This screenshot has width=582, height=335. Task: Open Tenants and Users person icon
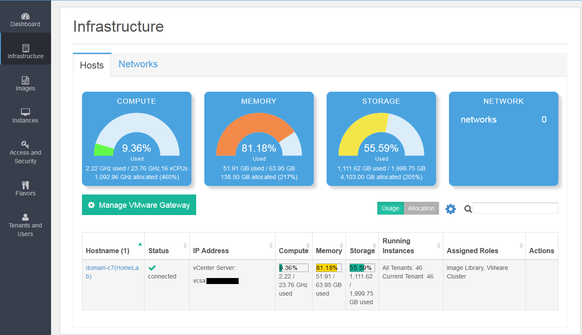pos(25,217)
